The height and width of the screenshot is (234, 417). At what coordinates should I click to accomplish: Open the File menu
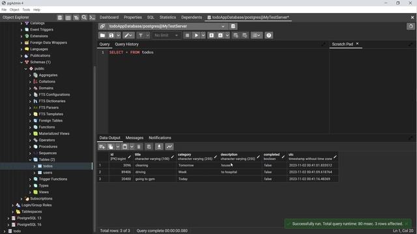point(4,10)
